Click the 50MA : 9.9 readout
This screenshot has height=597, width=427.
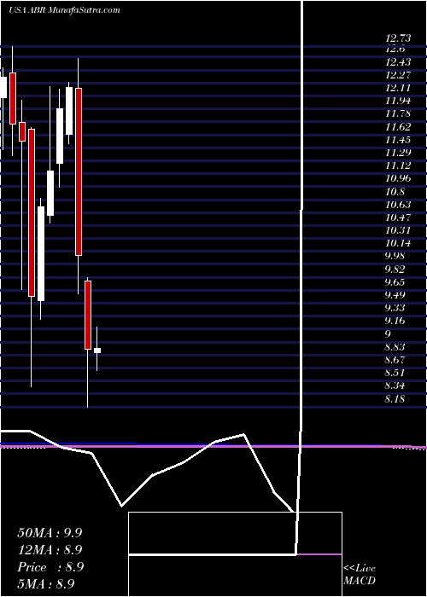(x=50, y=533)
